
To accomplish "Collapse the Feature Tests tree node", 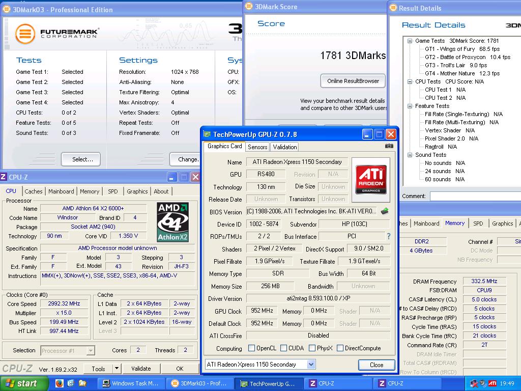I will 410,106.
